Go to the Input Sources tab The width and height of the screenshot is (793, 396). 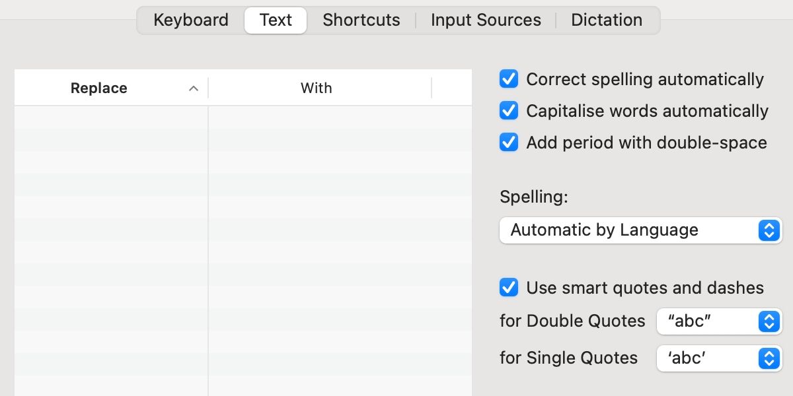pos(486,20)
